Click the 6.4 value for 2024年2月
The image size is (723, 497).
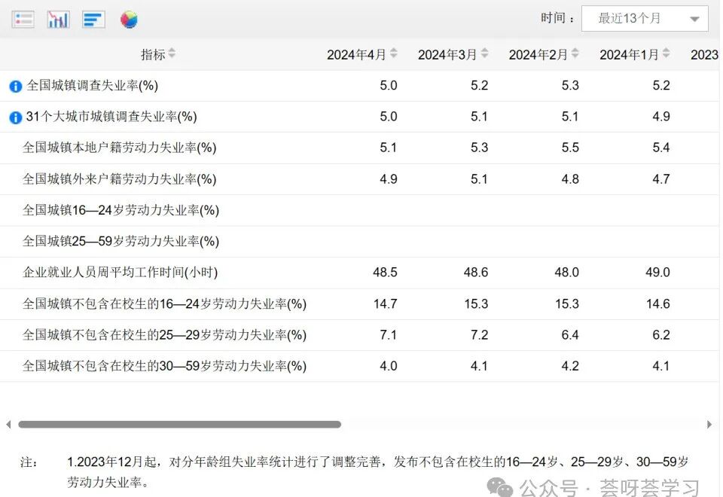click(x=570, y=334)
